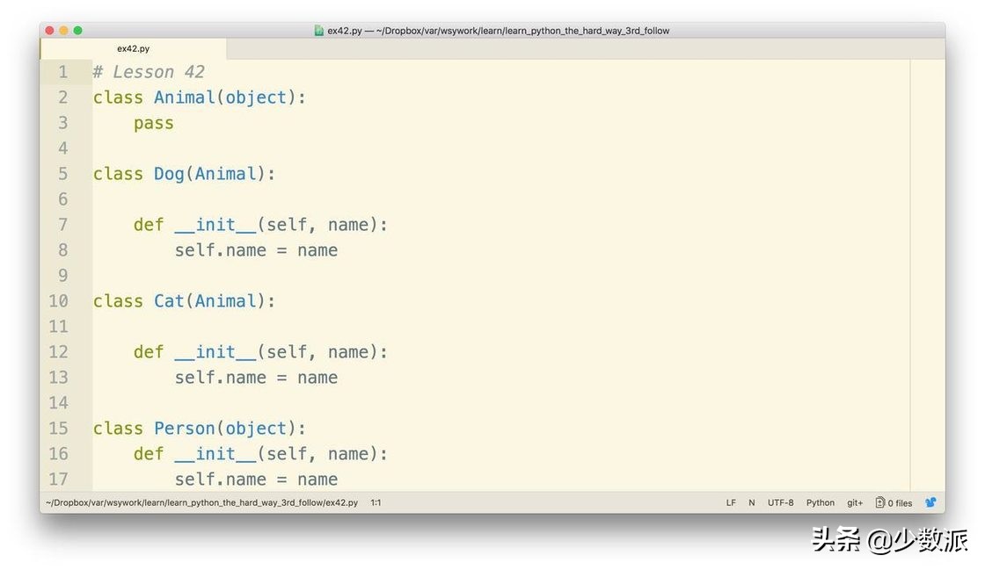This screenshot has width=985, height=570.
Task: Click the changed files icon beside '0 files'
Action: pyautogui.click(x=879, y=502)
